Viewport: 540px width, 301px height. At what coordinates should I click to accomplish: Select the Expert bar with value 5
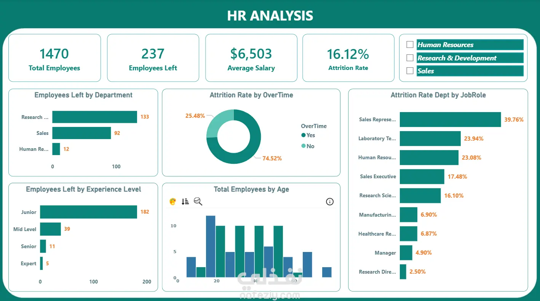click(42, 263)
